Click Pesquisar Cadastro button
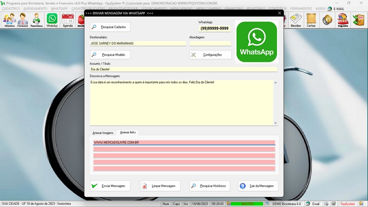This screenshot has height=207, width=368. click(x=110, y=27)
